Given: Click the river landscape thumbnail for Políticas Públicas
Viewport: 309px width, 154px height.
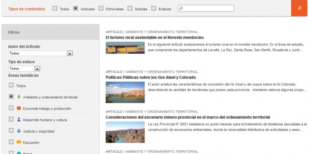Looking at the screenshot, I should click(125, 92).
